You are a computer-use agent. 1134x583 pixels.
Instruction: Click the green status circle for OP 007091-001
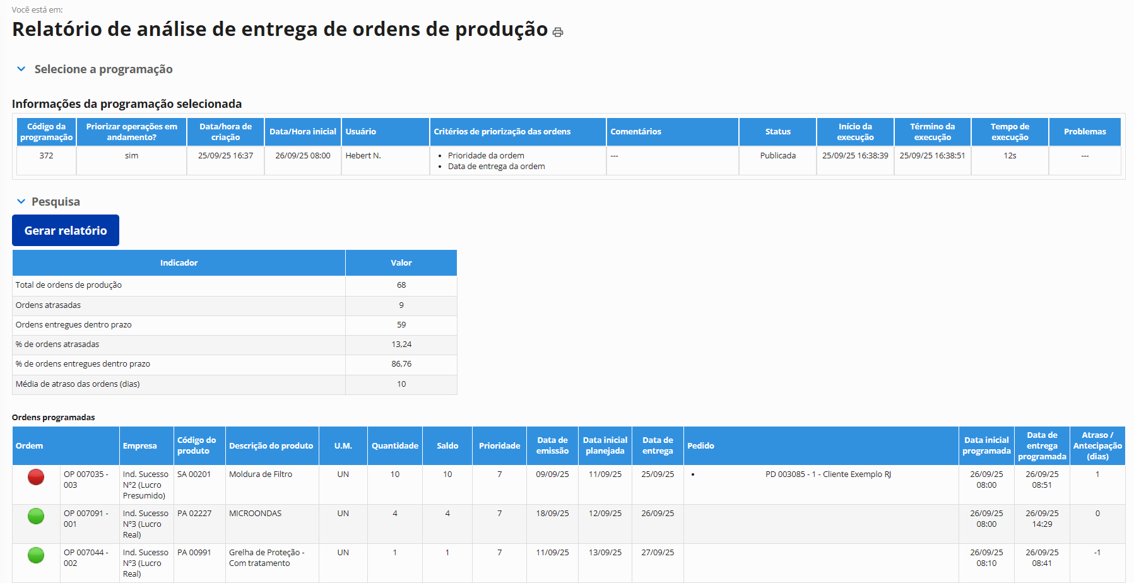(x=36, y=516)
